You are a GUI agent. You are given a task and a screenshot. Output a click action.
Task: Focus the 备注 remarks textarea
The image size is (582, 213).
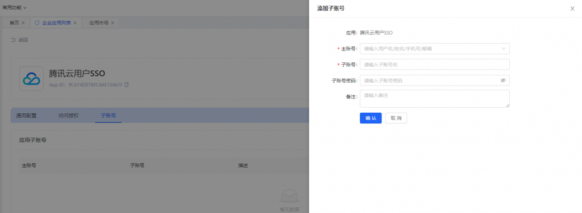pos(435,99)
